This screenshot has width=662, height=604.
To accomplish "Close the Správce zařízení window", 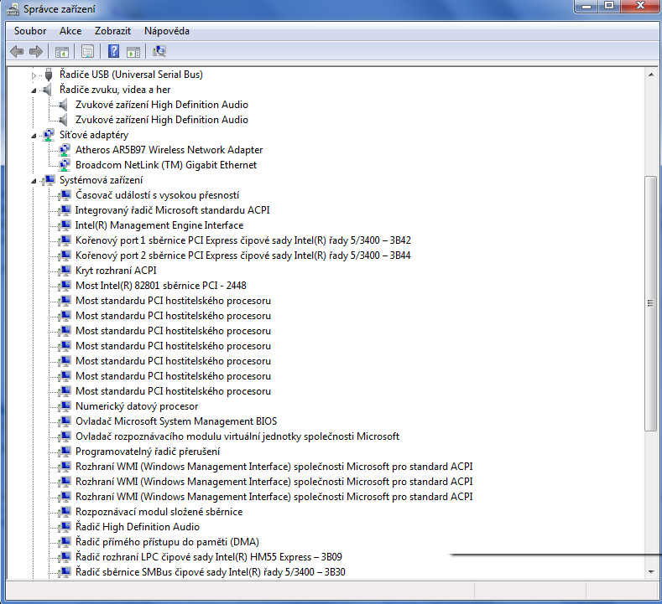I will tap(640, 6).
